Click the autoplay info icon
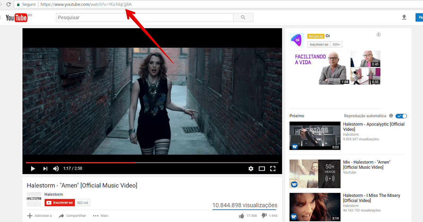Screen dimensions: 423x222 tap(391, 116)
